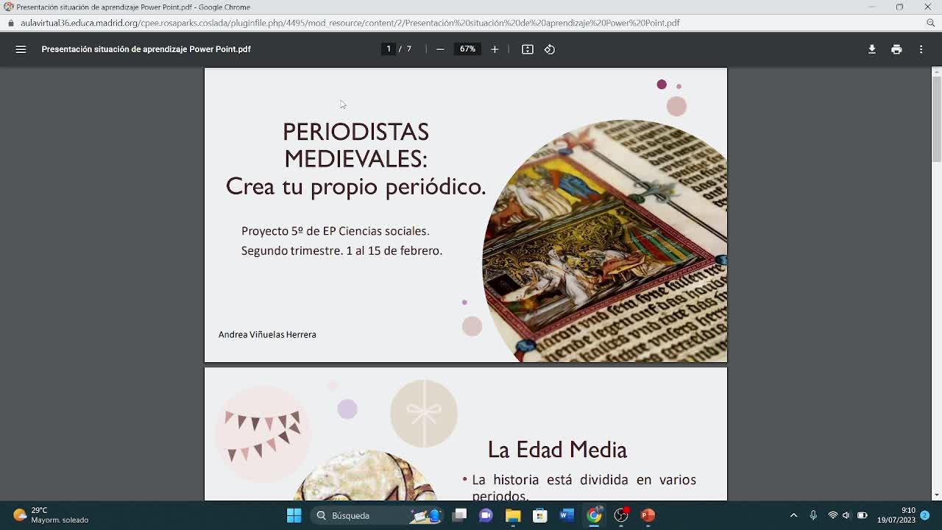Open Microsoft Store from the taskbar
The image size is (942, 530).
[x=539, y=515]
